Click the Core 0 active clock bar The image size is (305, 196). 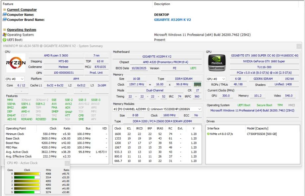pos(27,173)
